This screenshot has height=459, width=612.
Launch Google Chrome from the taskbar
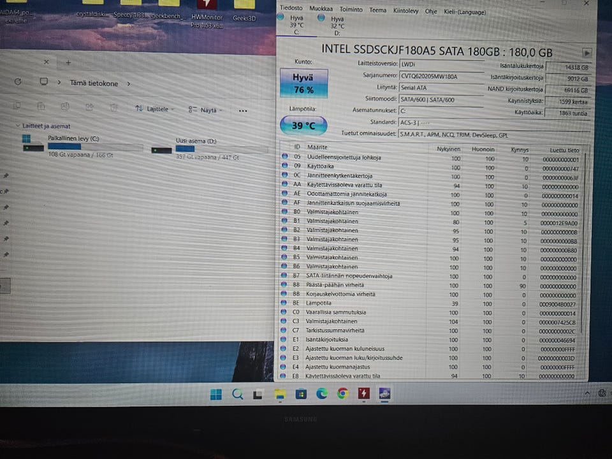pos(343,393)
